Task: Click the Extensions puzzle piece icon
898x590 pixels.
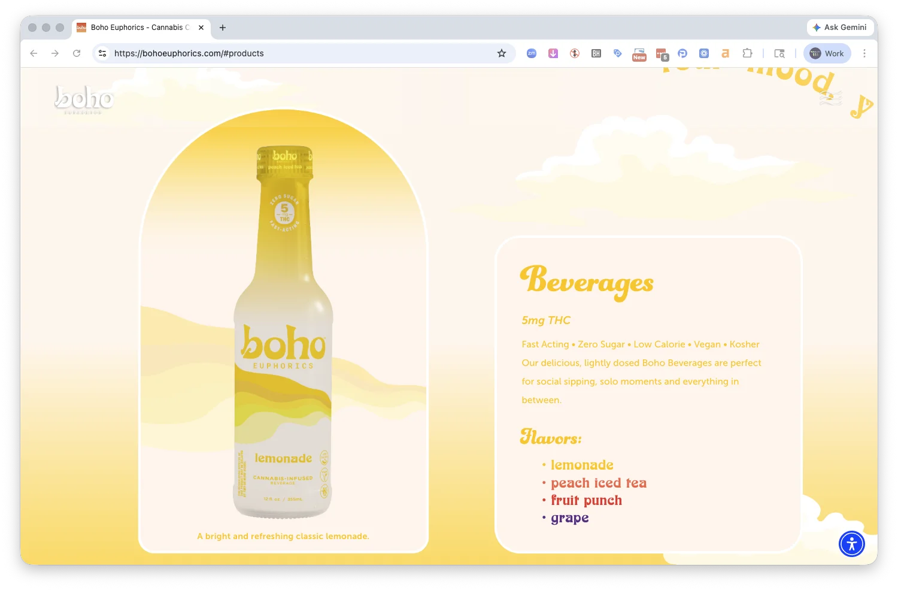Action: point(747,53)
